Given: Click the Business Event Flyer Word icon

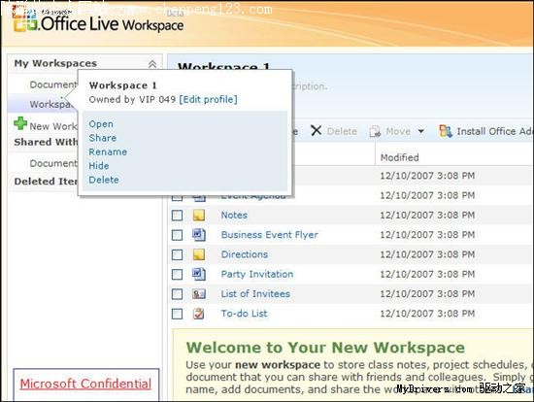Looking at the screenshot, I should coord(199,235).
